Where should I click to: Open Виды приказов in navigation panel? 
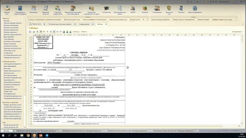[8, 37]
